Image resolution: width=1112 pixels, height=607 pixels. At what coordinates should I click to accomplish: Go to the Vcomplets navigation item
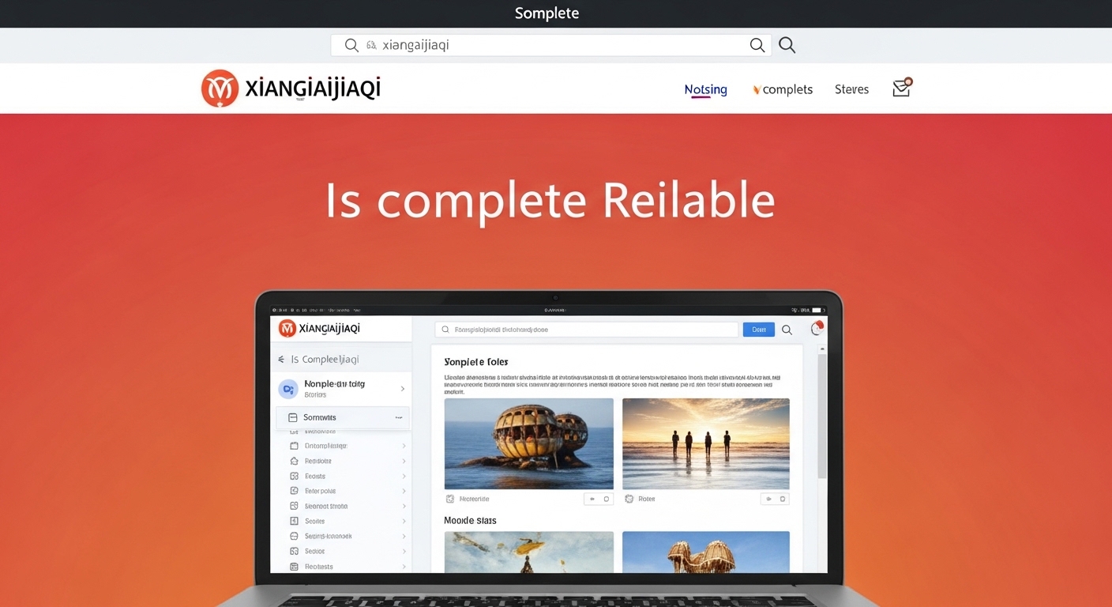[x=783, y=89]
